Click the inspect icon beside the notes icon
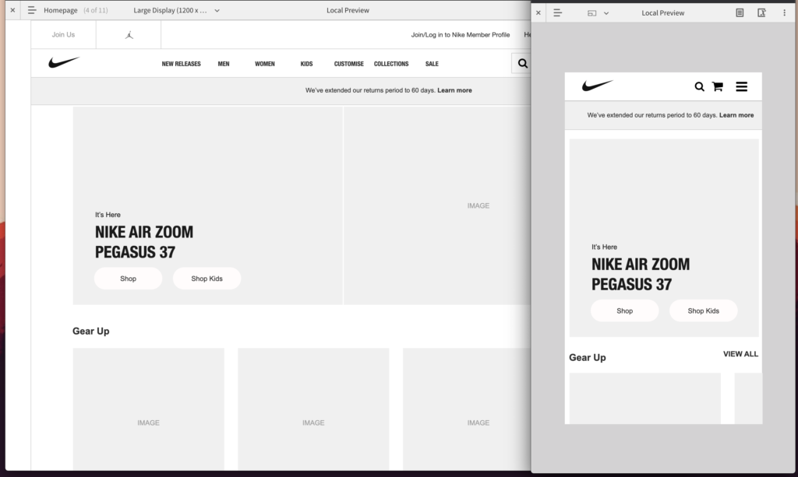This screenshot has width=798, height=477. 761,12
